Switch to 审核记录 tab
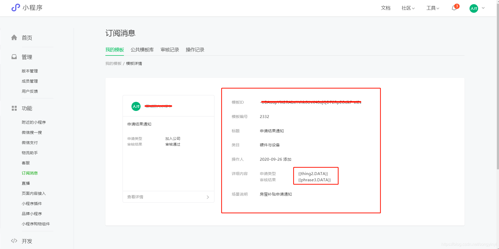Viewport: 499px width, 249px height. click(x=170, y=50)
